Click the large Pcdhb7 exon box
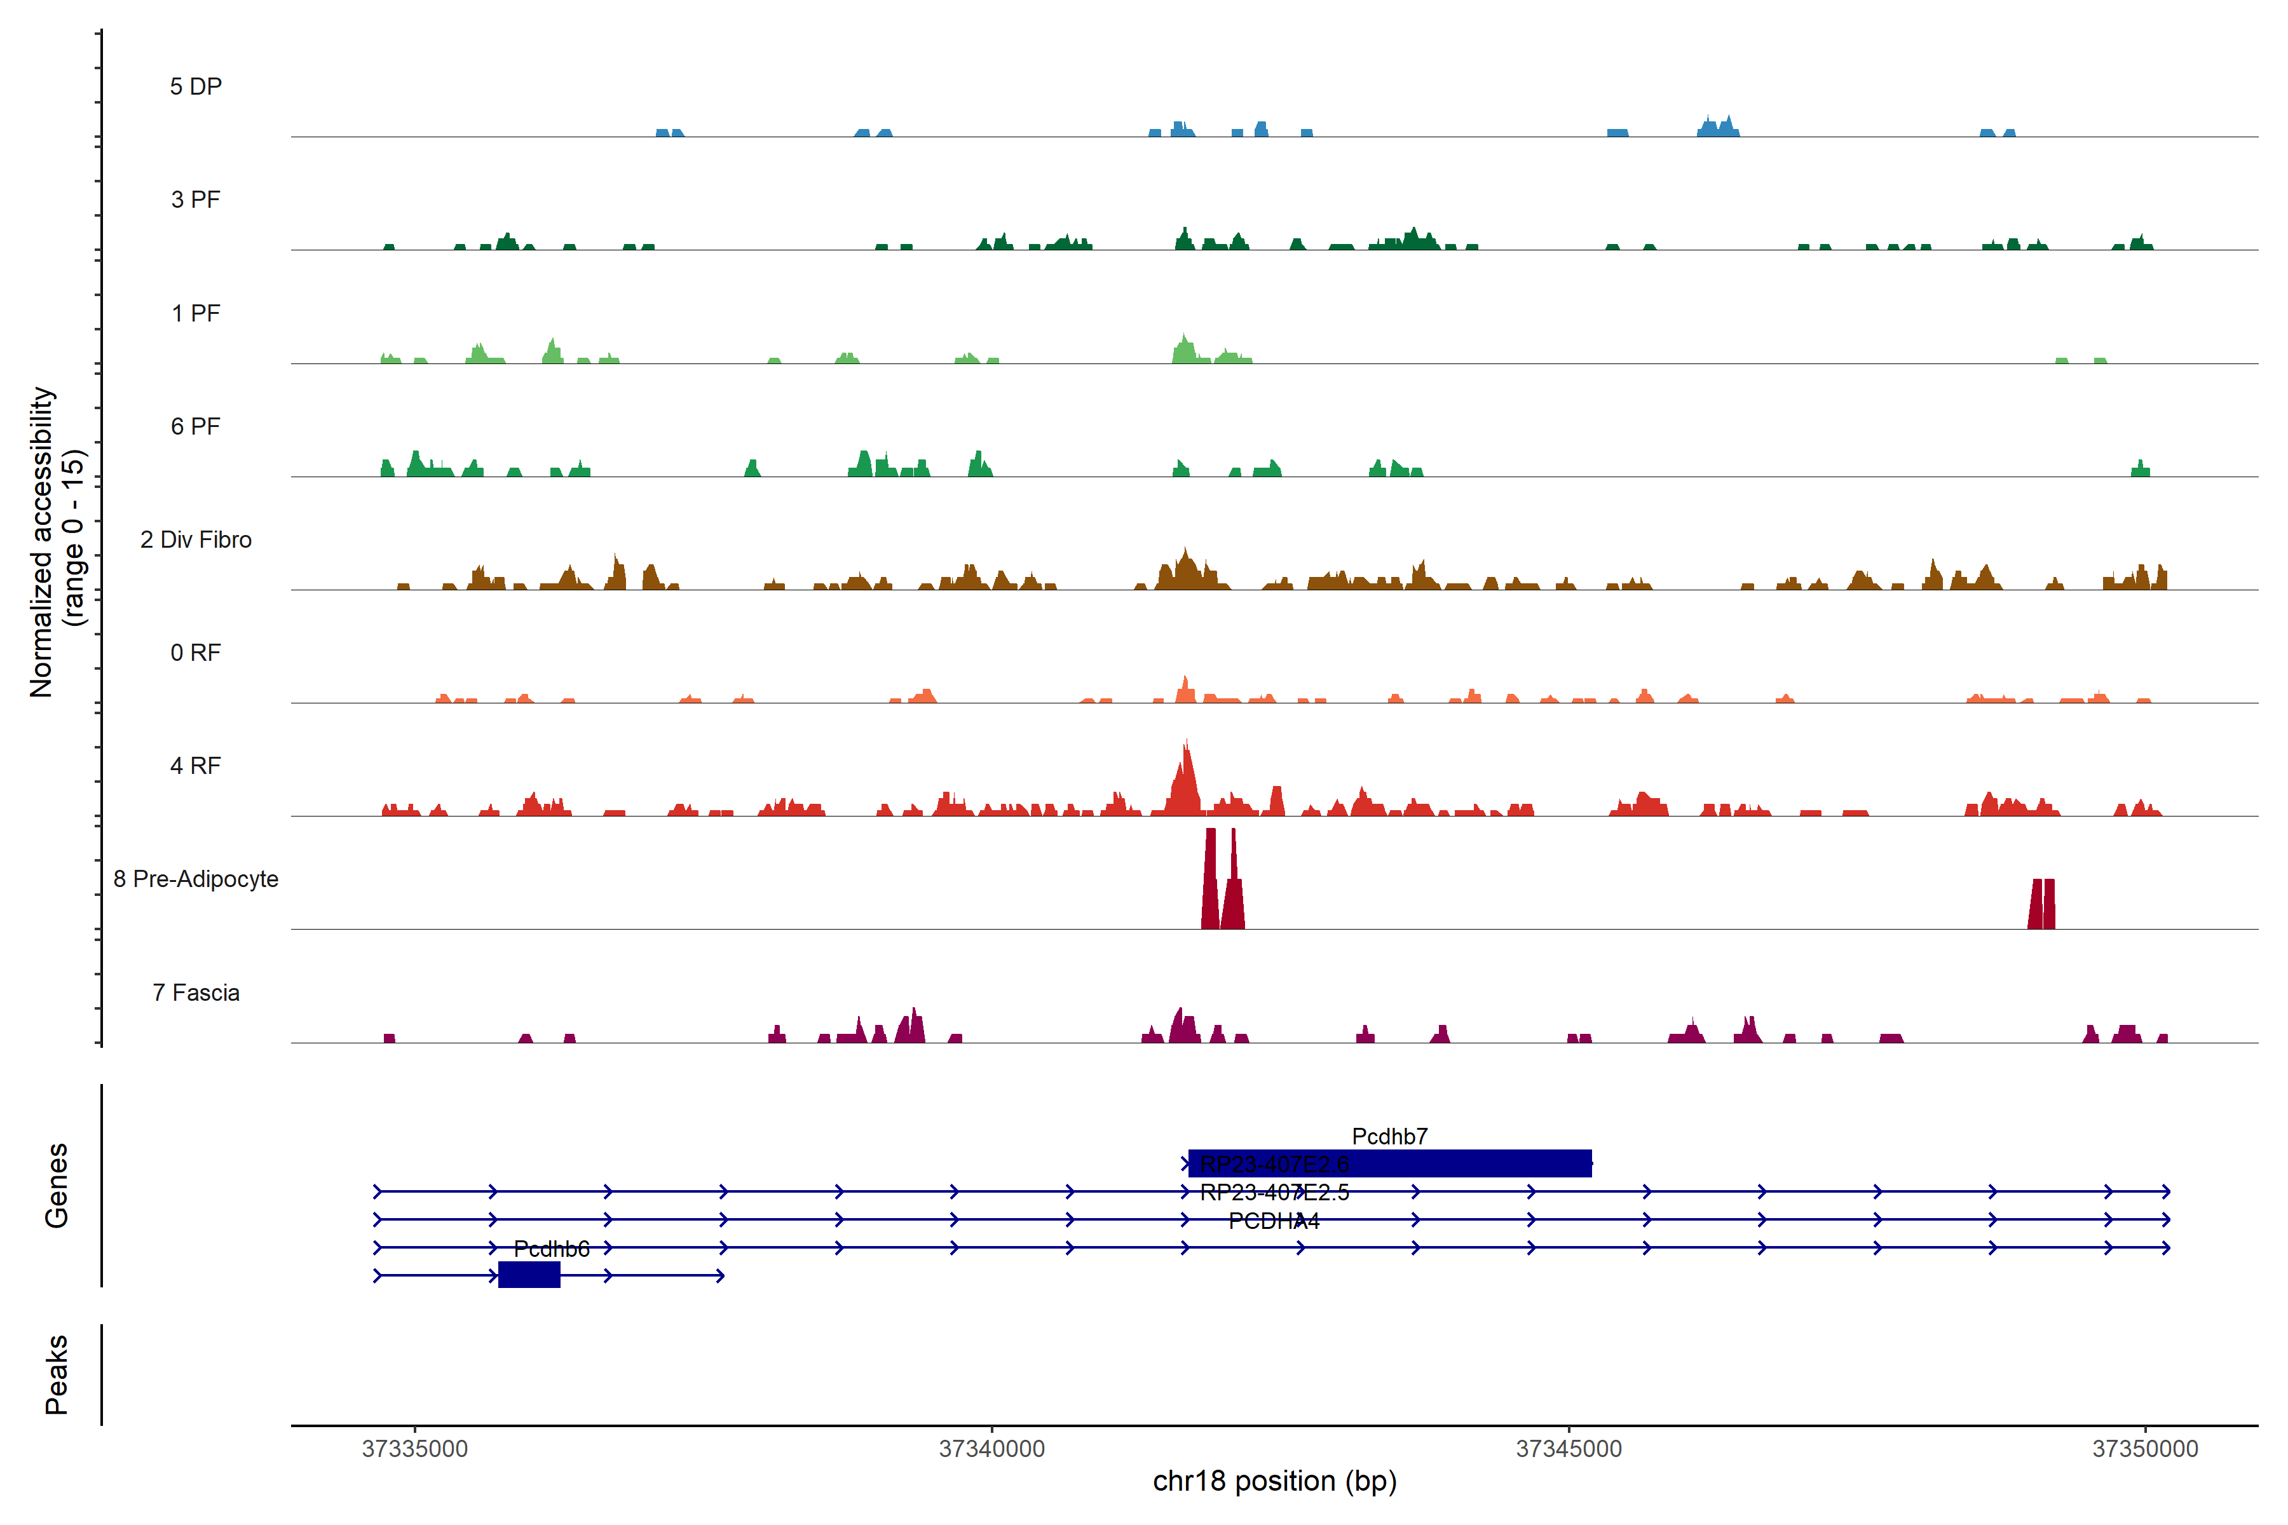The width and height of the screenshot is (2288, 1525). pyautogui.click(x=1459, y=1163)
